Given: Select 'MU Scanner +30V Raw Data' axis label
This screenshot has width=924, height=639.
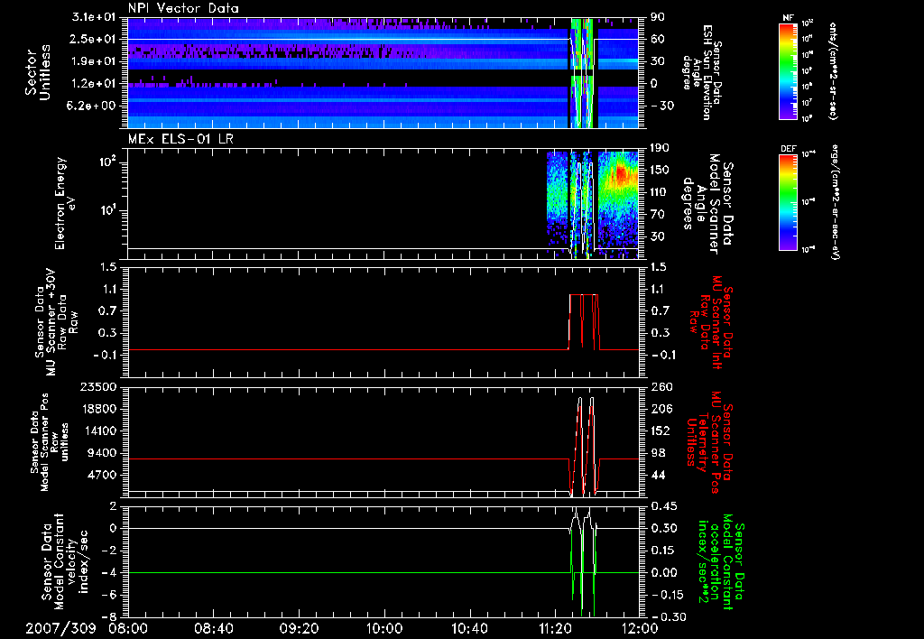Looking at the screenshot, I should coord(56,322).
